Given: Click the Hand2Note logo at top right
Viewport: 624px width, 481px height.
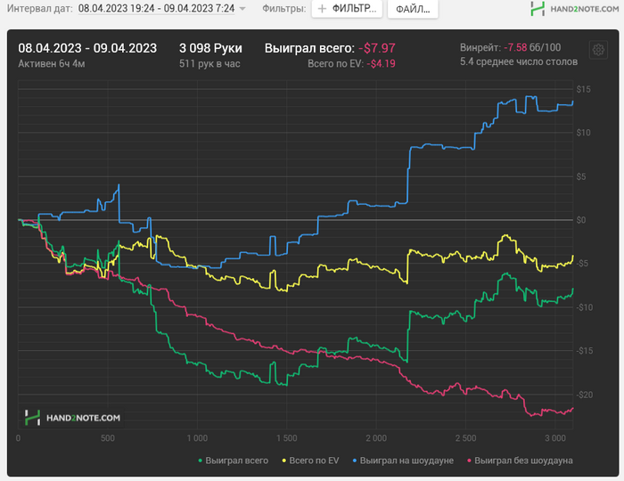Looking at the screenshot, I should tap(575, 9).
